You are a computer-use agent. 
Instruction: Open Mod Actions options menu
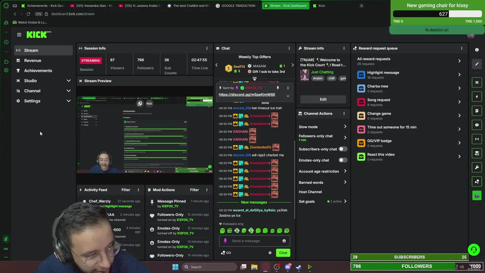207,190
